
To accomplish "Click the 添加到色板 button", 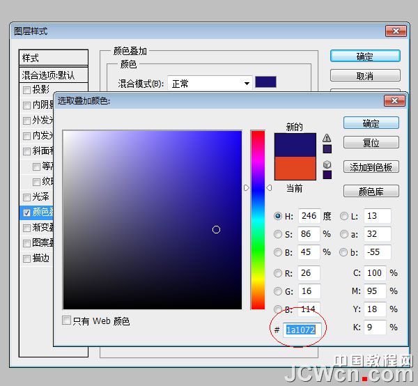I will 371,167.
